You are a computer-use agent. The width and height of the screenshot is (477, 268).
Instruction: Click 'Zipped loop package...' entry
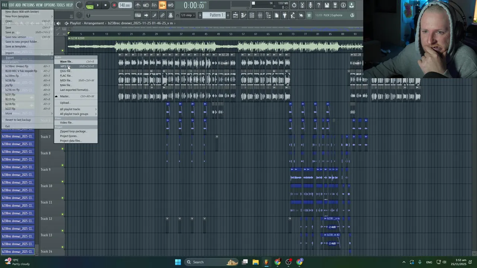coord(76,131)
